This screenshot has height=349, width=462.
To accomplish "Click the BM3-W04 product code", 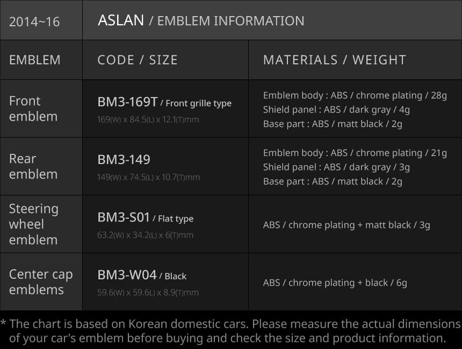I will tap(127, 275).
